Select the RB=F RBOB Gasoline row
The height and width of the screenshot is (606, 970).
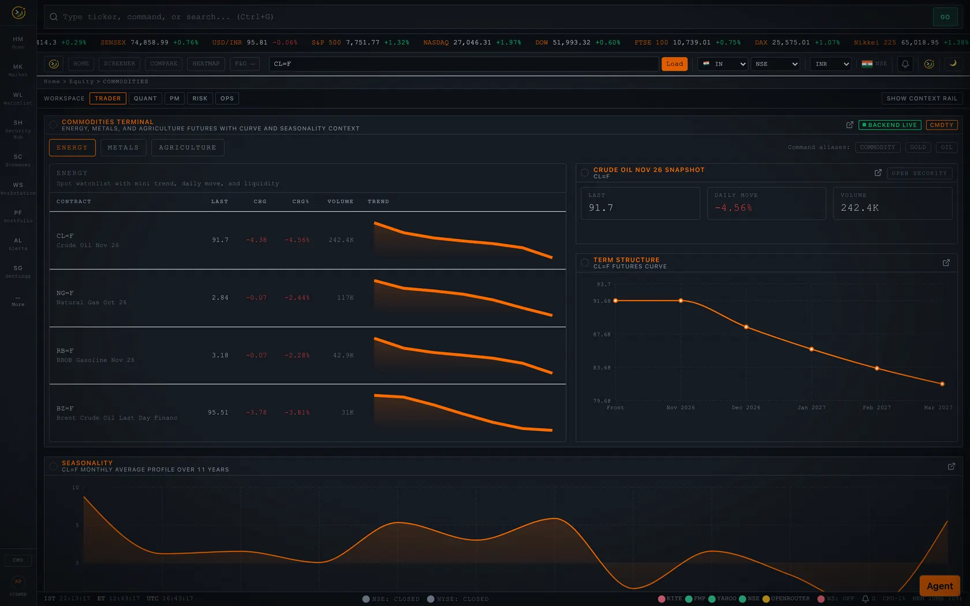[308, 356]
